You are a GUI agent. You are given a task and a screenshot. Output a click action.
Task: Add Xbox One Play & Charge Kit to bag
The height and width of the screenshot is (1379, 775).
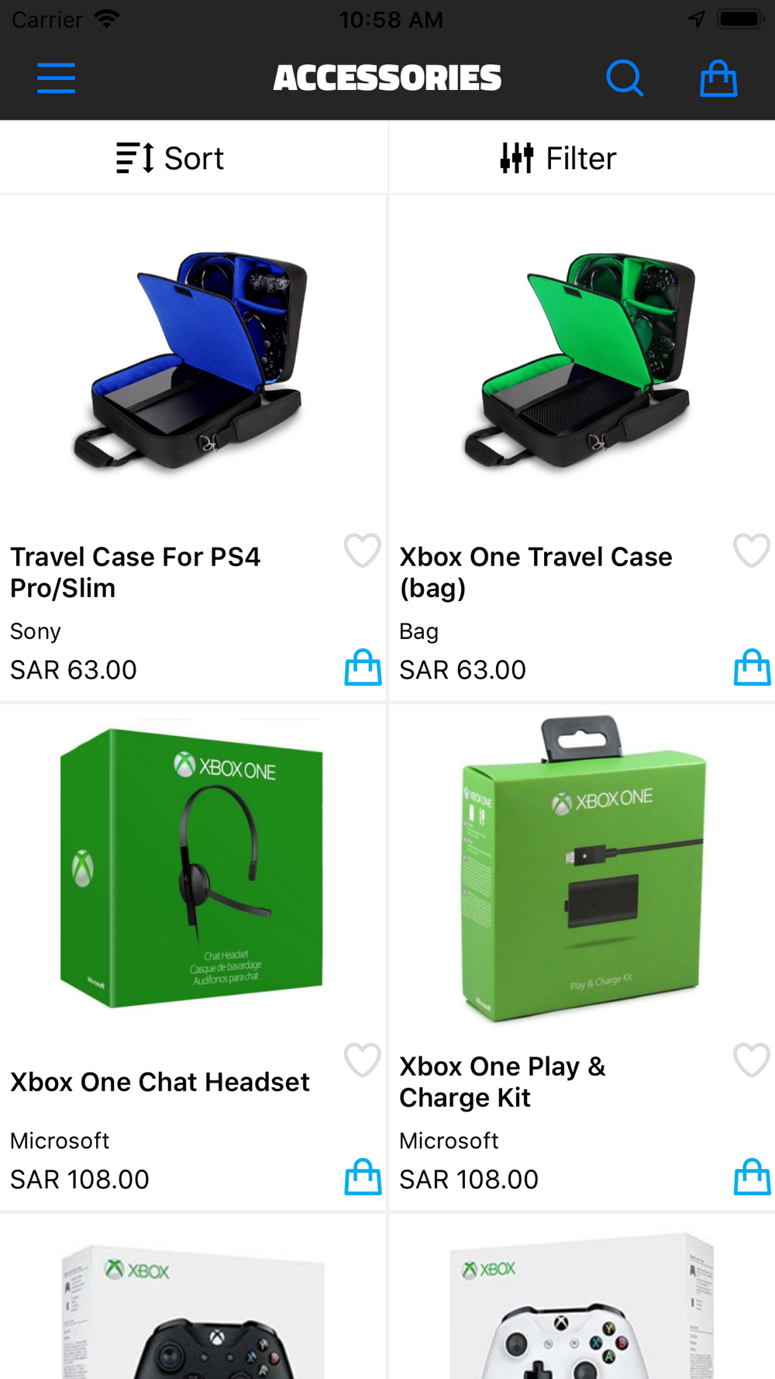pos(752,1177)
